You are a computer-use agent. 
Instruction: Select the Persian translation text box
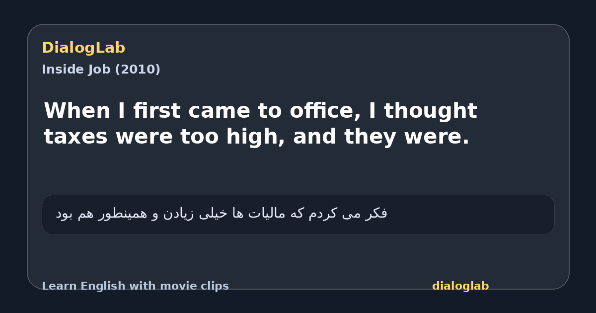pos(298,215)
